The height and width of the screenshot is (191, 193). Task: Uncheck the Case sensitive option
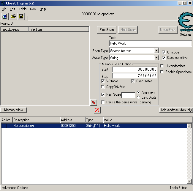tap(164, 58)
